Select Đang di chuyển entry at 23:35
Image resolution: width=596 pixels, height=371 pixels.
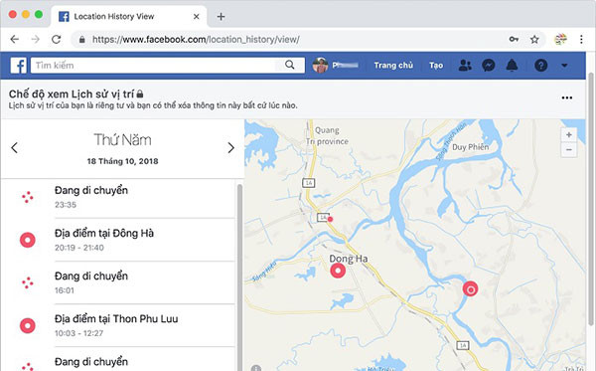[x=118, y=197]
